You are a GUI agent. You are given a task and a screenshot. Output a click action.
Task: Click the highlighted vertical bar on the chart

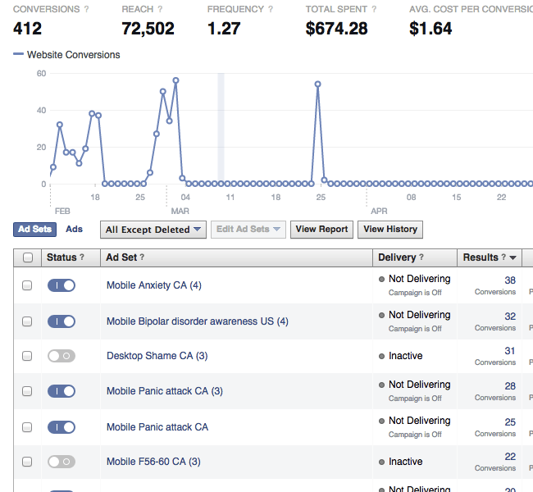[x=221, y=129]
